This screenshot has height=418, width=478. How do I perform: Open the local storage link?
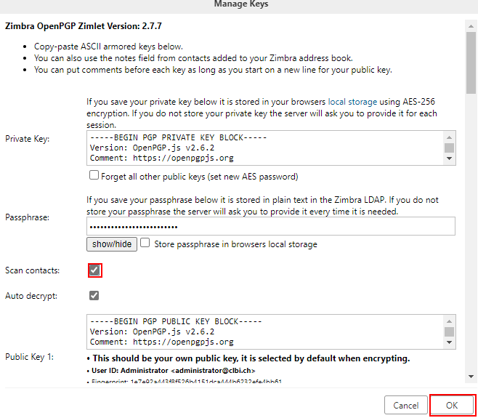coord(352,102)
